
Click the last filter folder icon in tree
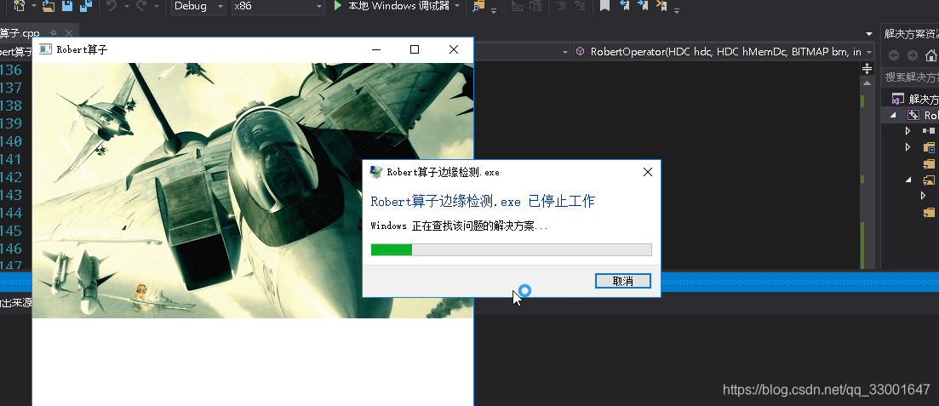coord(929,212)
